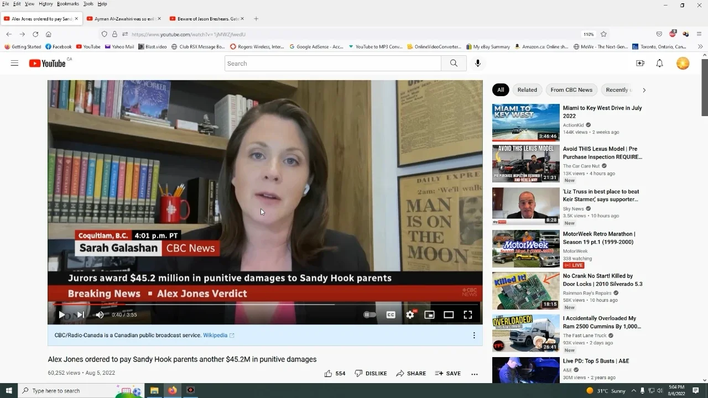Skip to next video in the player

pyautogui.click(x=80, y=315)
